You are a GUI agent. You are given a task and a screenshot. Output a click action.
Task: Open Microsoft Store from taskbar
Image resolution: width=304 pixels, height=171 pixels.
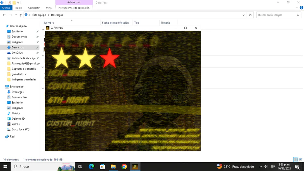point(102,167)
